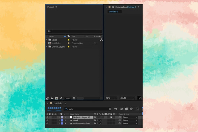Screen dimensions: 198x132
Task: Enable Motion Blur for all layers
Action: click(x=131, y=109)
